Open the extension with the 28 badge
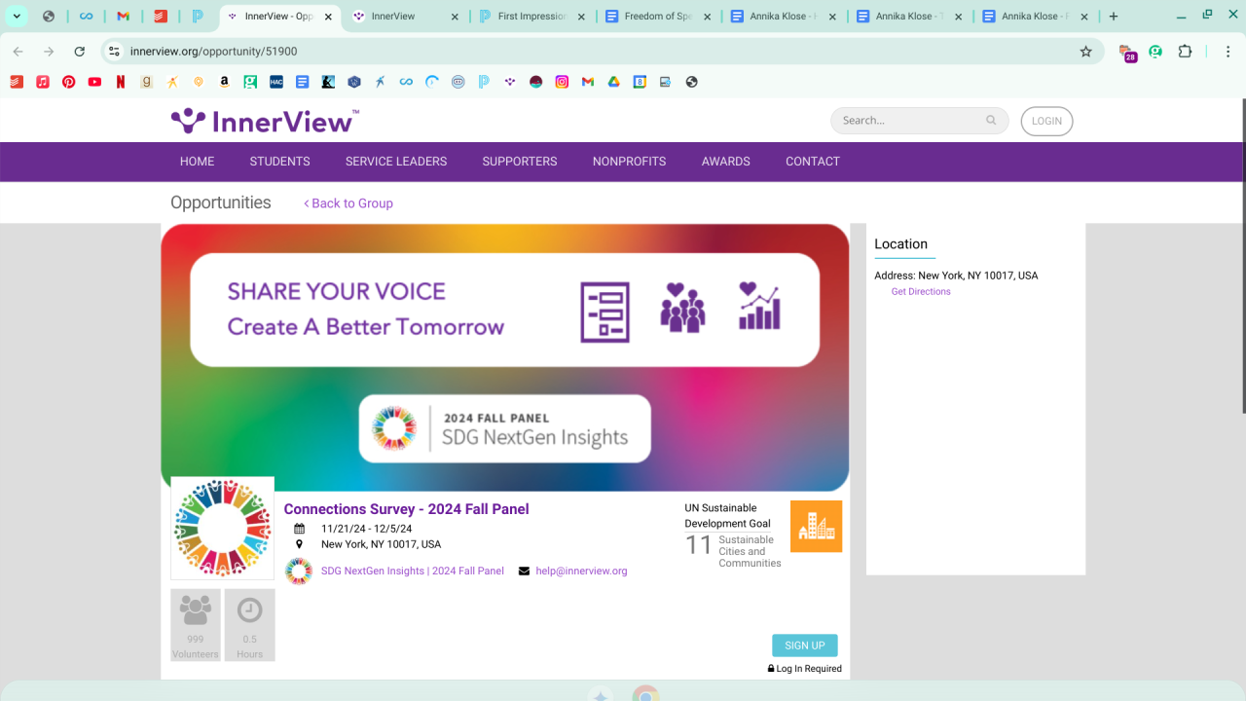Image resolution: width=1246 pixels, height=701 pixels. pos(1126,53)
